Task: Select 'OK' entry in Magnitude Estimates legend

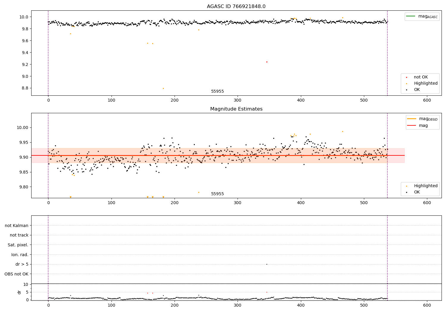Action: click(417, 192)
